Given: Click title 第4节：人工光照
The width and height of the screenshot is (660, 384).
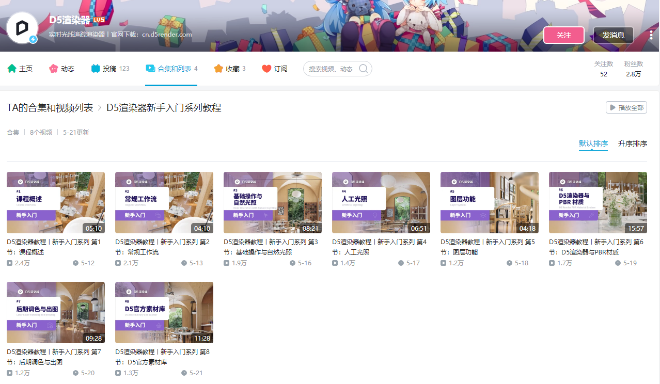Looking at the screenshot, I should point(380,247).
